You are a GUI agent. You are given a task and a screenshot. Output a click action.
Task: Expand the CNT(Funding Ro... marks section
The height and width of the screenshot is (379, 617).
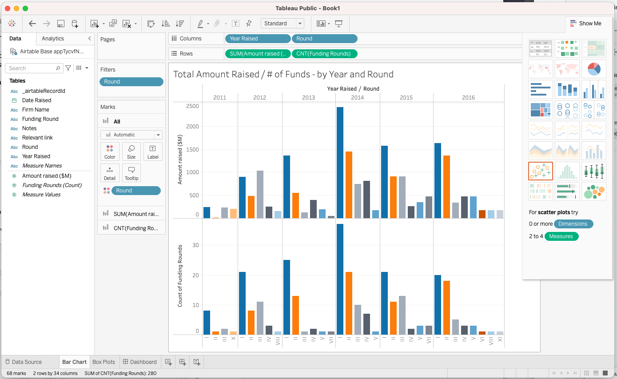coord(131,228)
